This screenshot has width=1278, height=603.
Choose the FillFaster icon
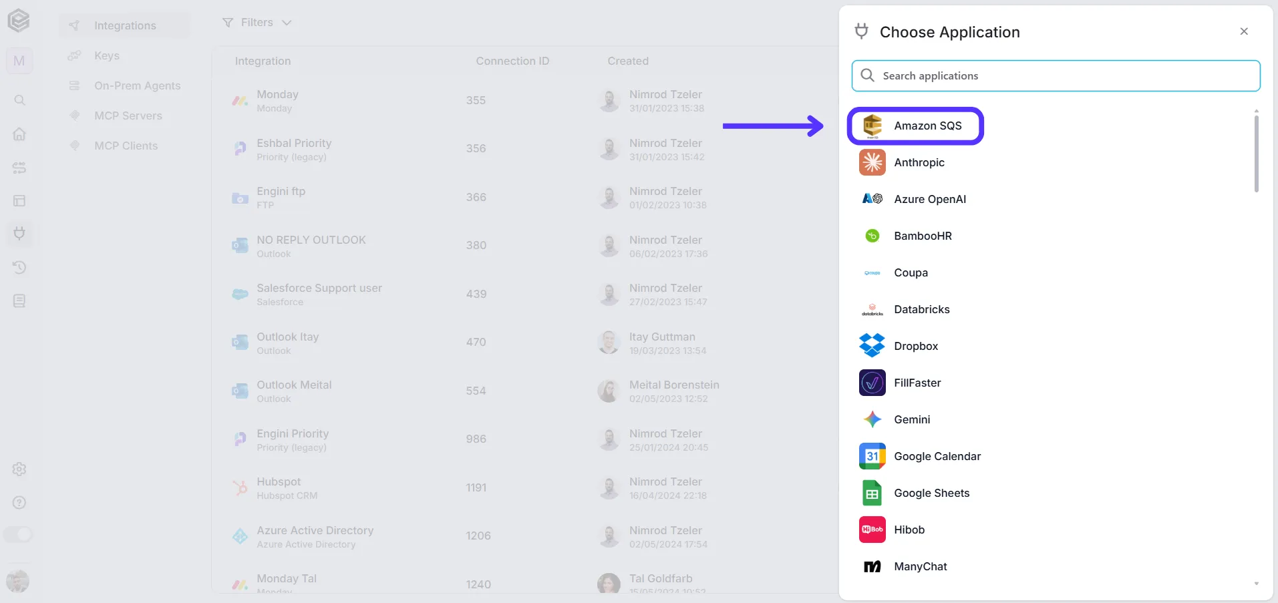pyautogui.click(x=872, y=383)
